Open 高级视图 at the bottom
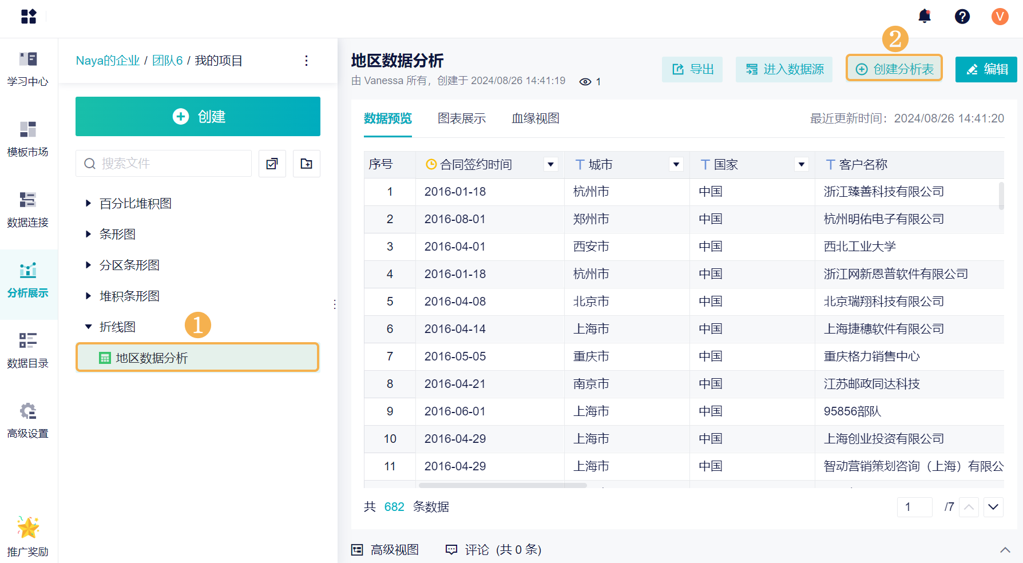This screenshot has width=1023, height=563. (x=385, y=550)
